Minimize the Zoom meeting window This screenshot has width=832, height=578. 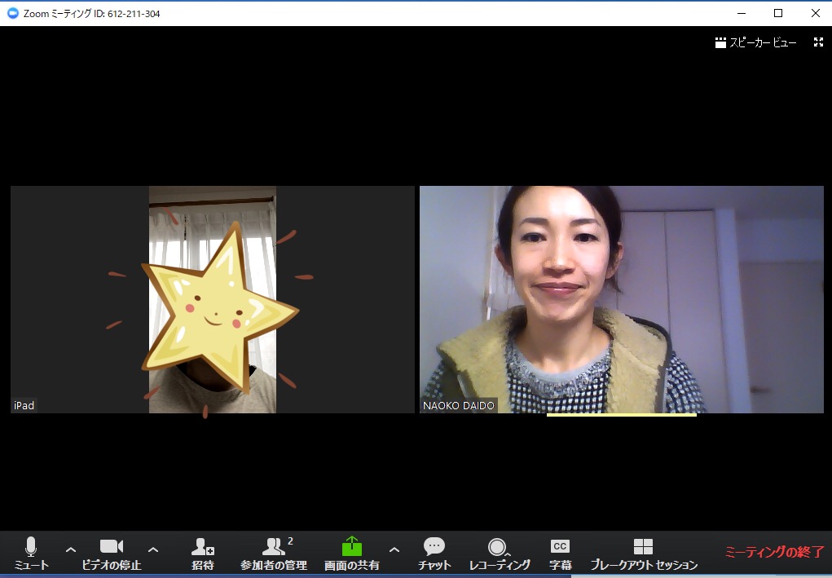(x=741, y=13)
